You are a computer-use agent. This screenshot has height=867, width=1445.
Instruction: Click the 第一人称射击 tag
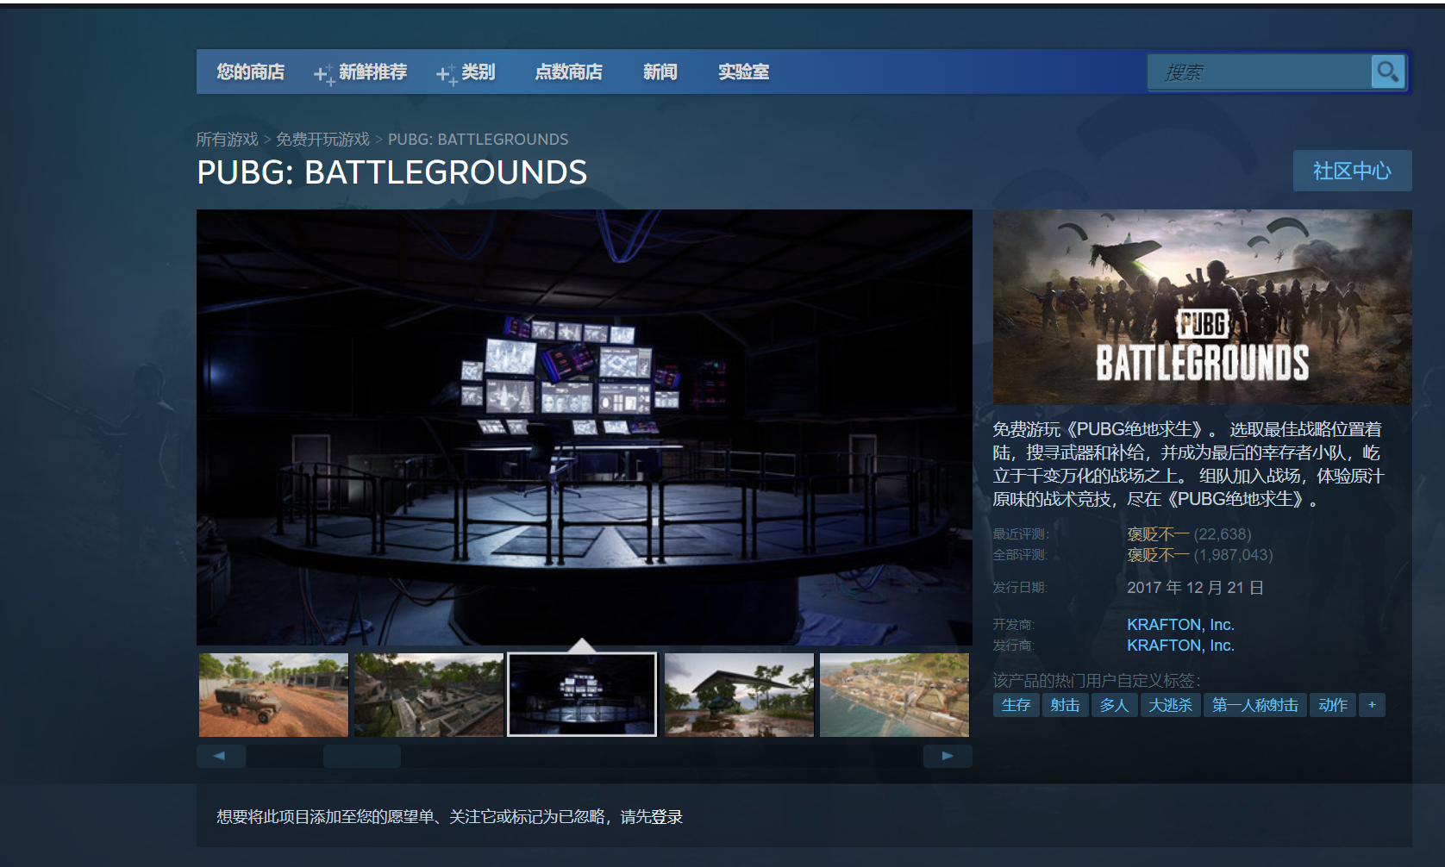coord(1254,705)
